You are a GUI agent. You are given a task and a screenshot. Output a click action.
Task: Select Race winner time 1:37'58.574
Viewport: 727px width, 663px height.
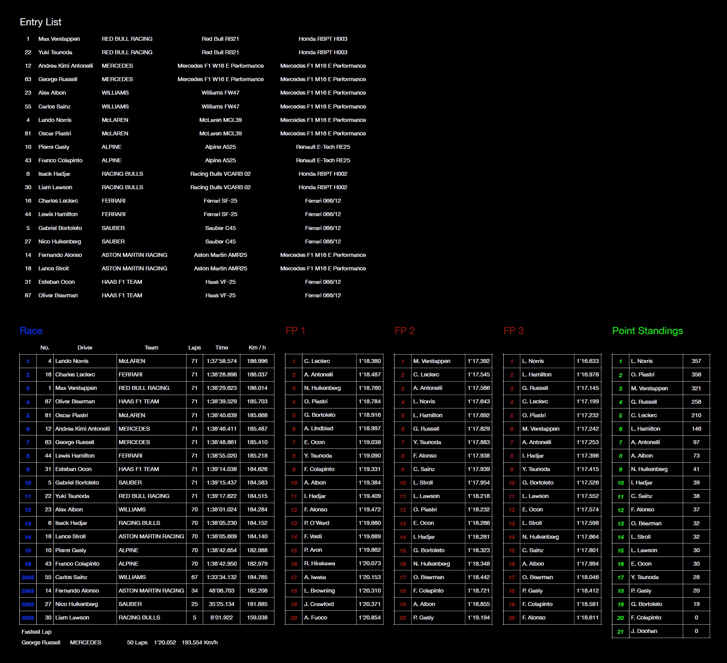click(x=221, y=361)
